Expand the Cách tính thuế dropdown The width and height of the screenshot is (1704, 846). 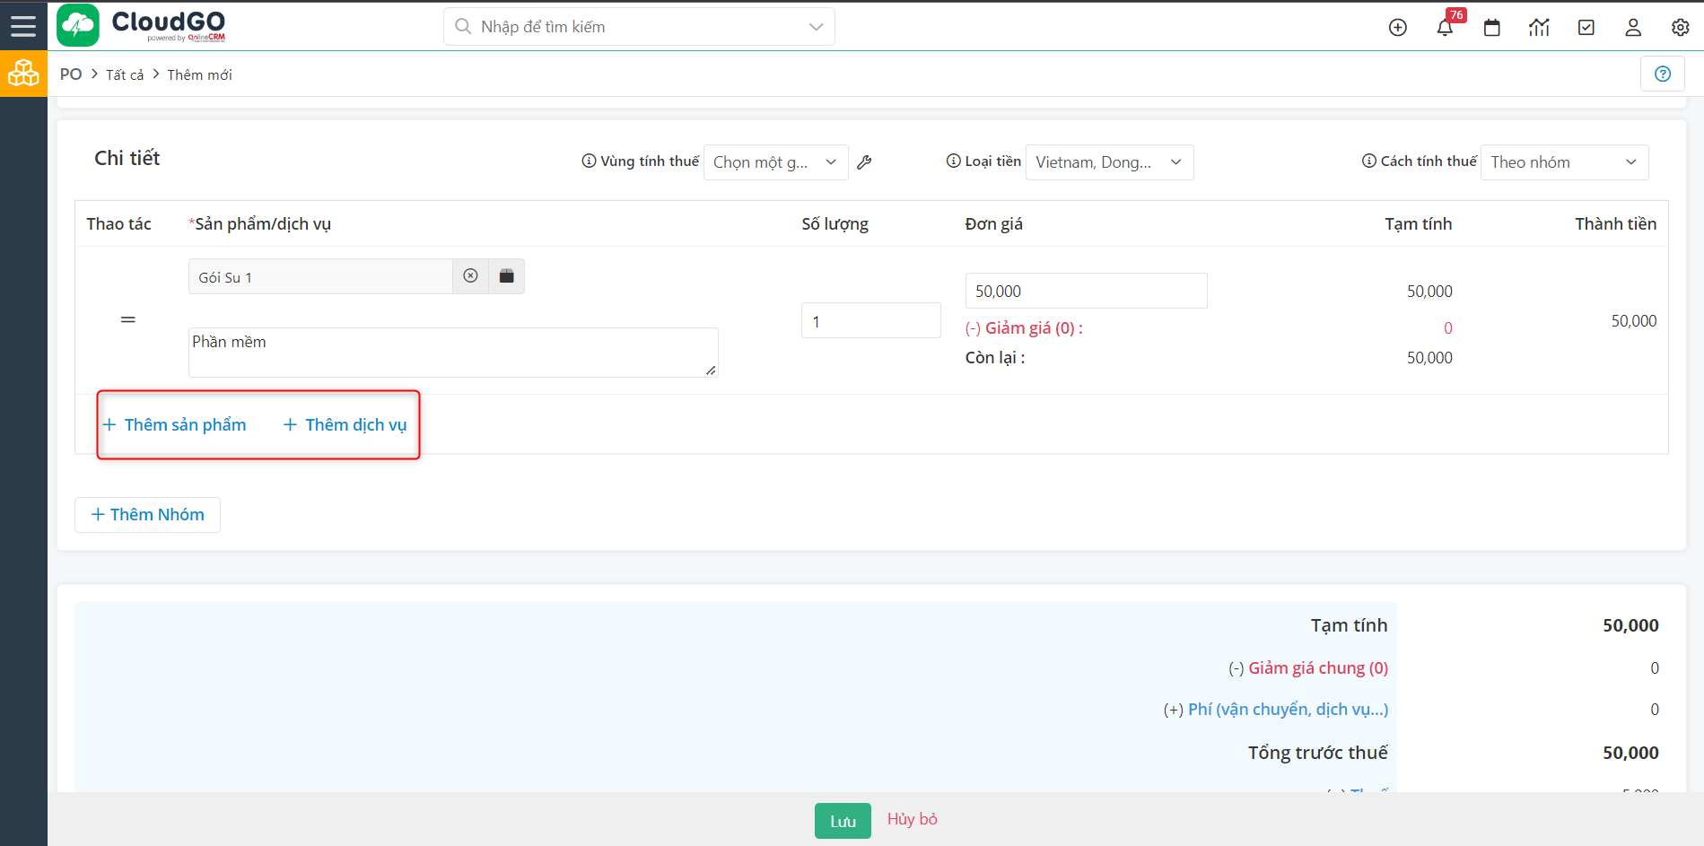(x=1563, y=162)
